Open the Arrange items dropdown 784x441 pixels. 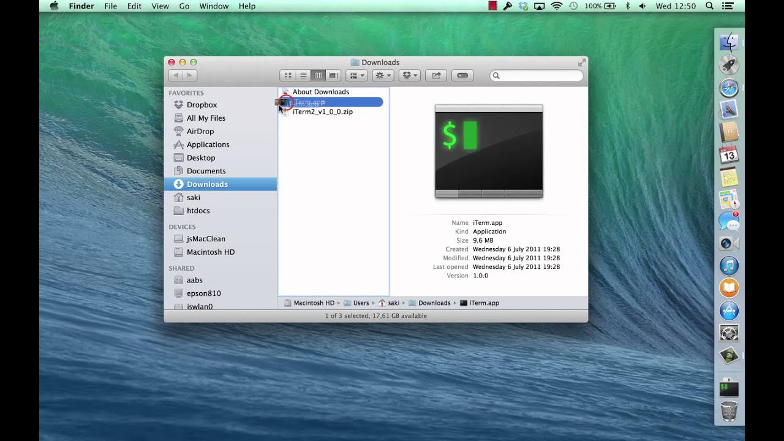356,75
